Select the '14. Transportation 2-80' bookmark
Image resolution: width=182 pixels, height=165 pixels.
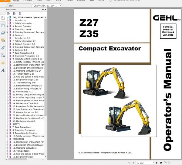23,74
